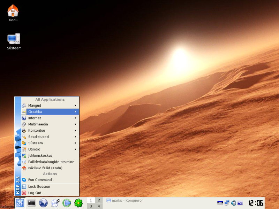Viewport: 279px width, 209px height.
Task: Click the Run Command icon
Action: pos(24,180)
